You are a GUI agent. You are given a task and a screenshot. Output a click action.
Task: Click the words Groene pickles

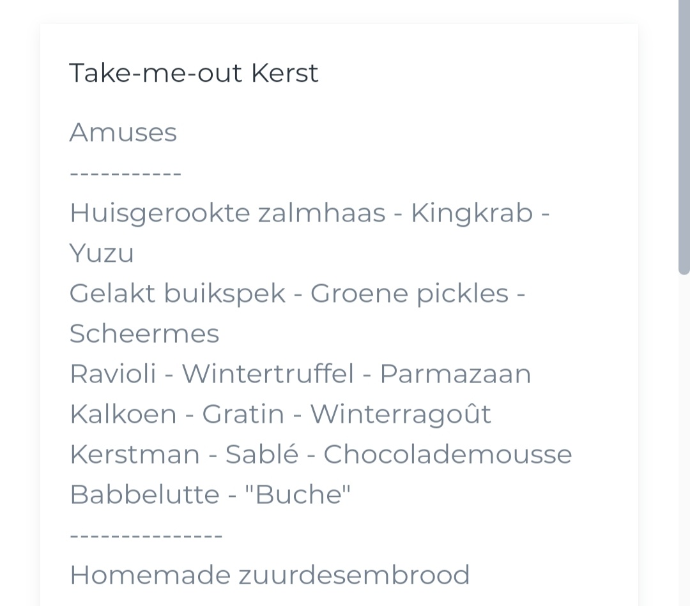[x=410, y=293]
